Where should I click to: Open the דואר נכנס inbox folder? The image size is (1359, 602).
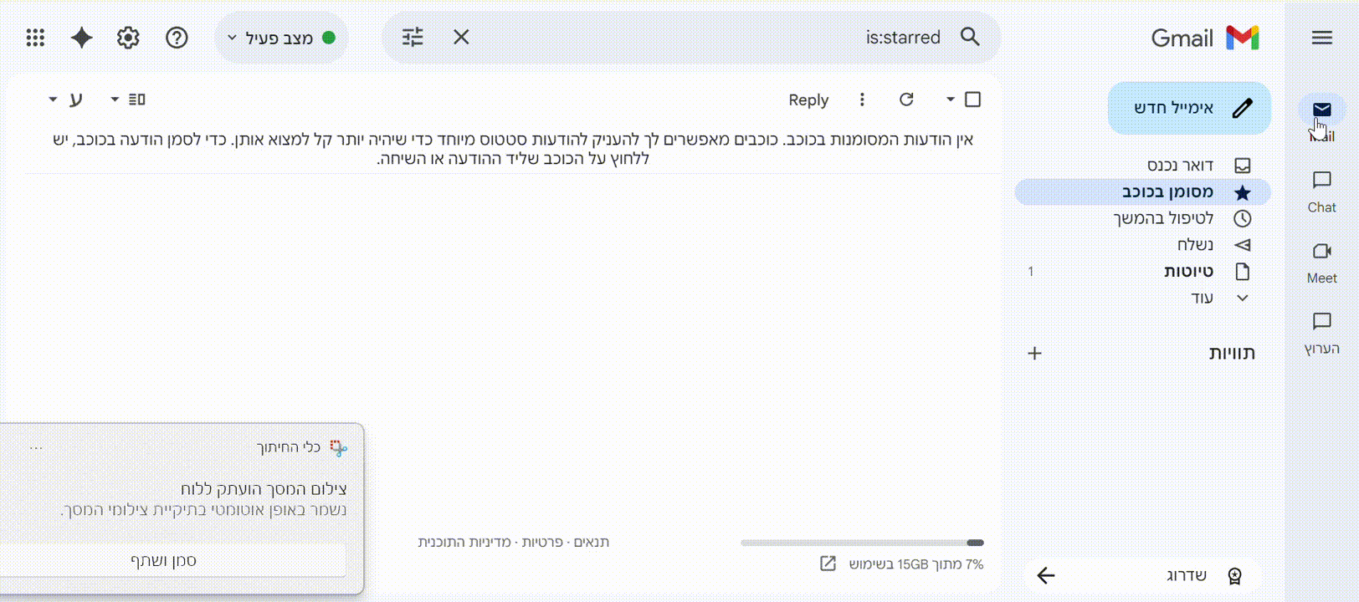tap(1180, 166)
